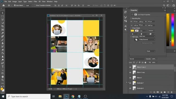This screenshot has height=99, width=176.
Task: Select the Path Selection tool
Action: tap(2, 70)
